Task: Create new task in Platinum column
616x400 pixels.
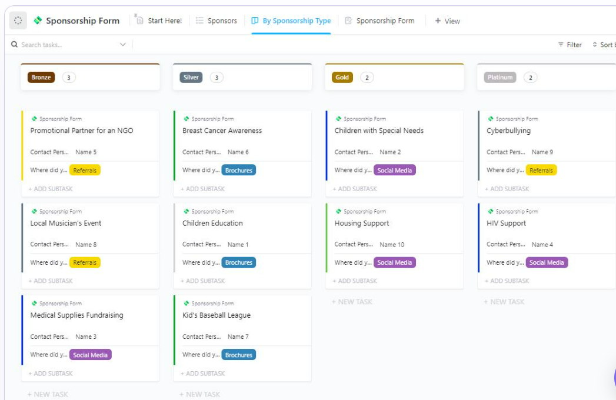Action: coord(504,302)
